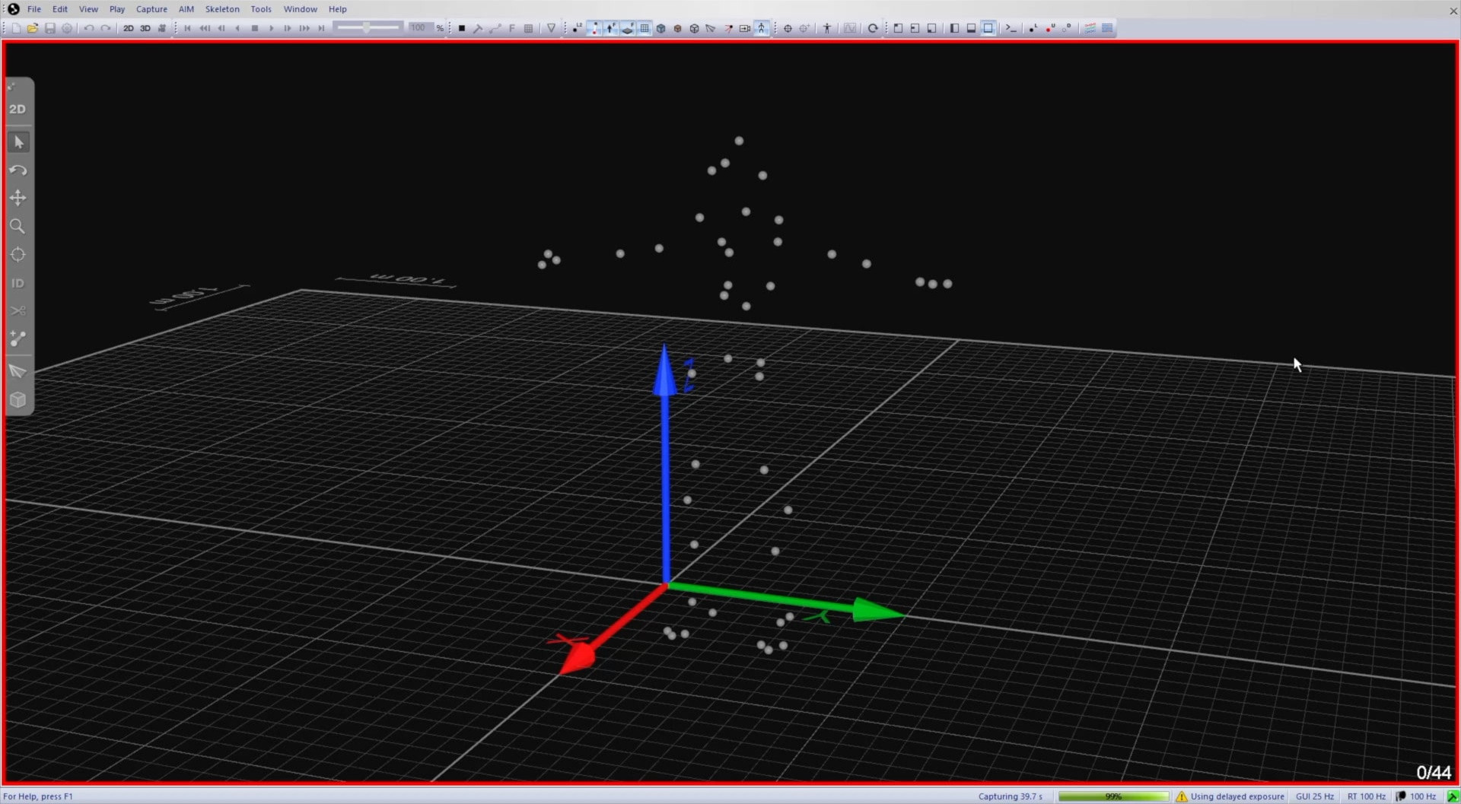Click the Center trajectory crosshair tool

click(18, 255)
